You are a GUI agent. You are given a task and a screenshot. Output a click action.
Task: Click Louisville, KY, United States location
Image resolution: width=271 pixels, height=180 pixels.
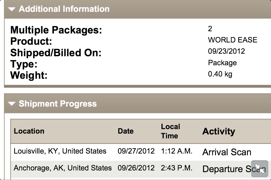[60, 151]
